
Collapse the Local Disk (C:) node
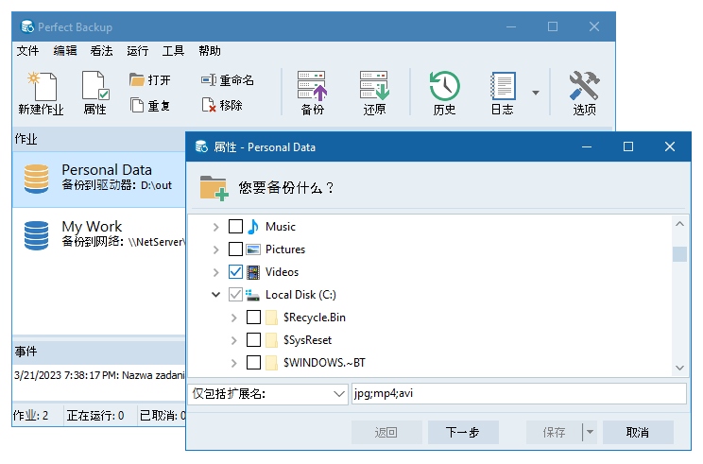[216, 295]
